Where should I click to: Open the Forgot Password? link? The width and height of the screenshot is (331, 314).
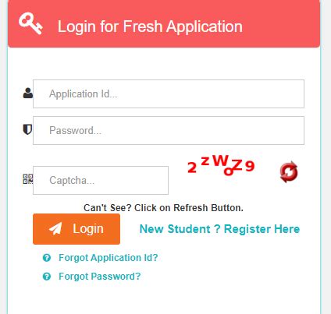[x=100, y=277]
